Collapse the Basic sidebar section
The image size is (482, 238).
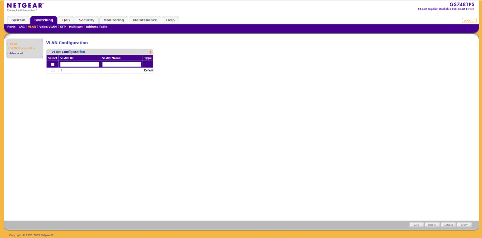[x=13, y=44]
